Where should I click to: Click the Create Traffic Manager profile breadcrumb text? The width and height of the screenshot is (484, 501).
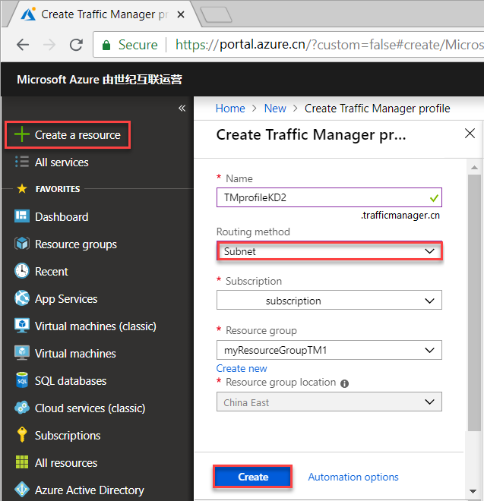(x=377, y=109)
